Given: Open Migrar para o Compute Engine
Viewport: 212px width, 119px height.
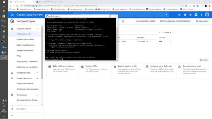Looking at the screenshot, I should (27, 61).
